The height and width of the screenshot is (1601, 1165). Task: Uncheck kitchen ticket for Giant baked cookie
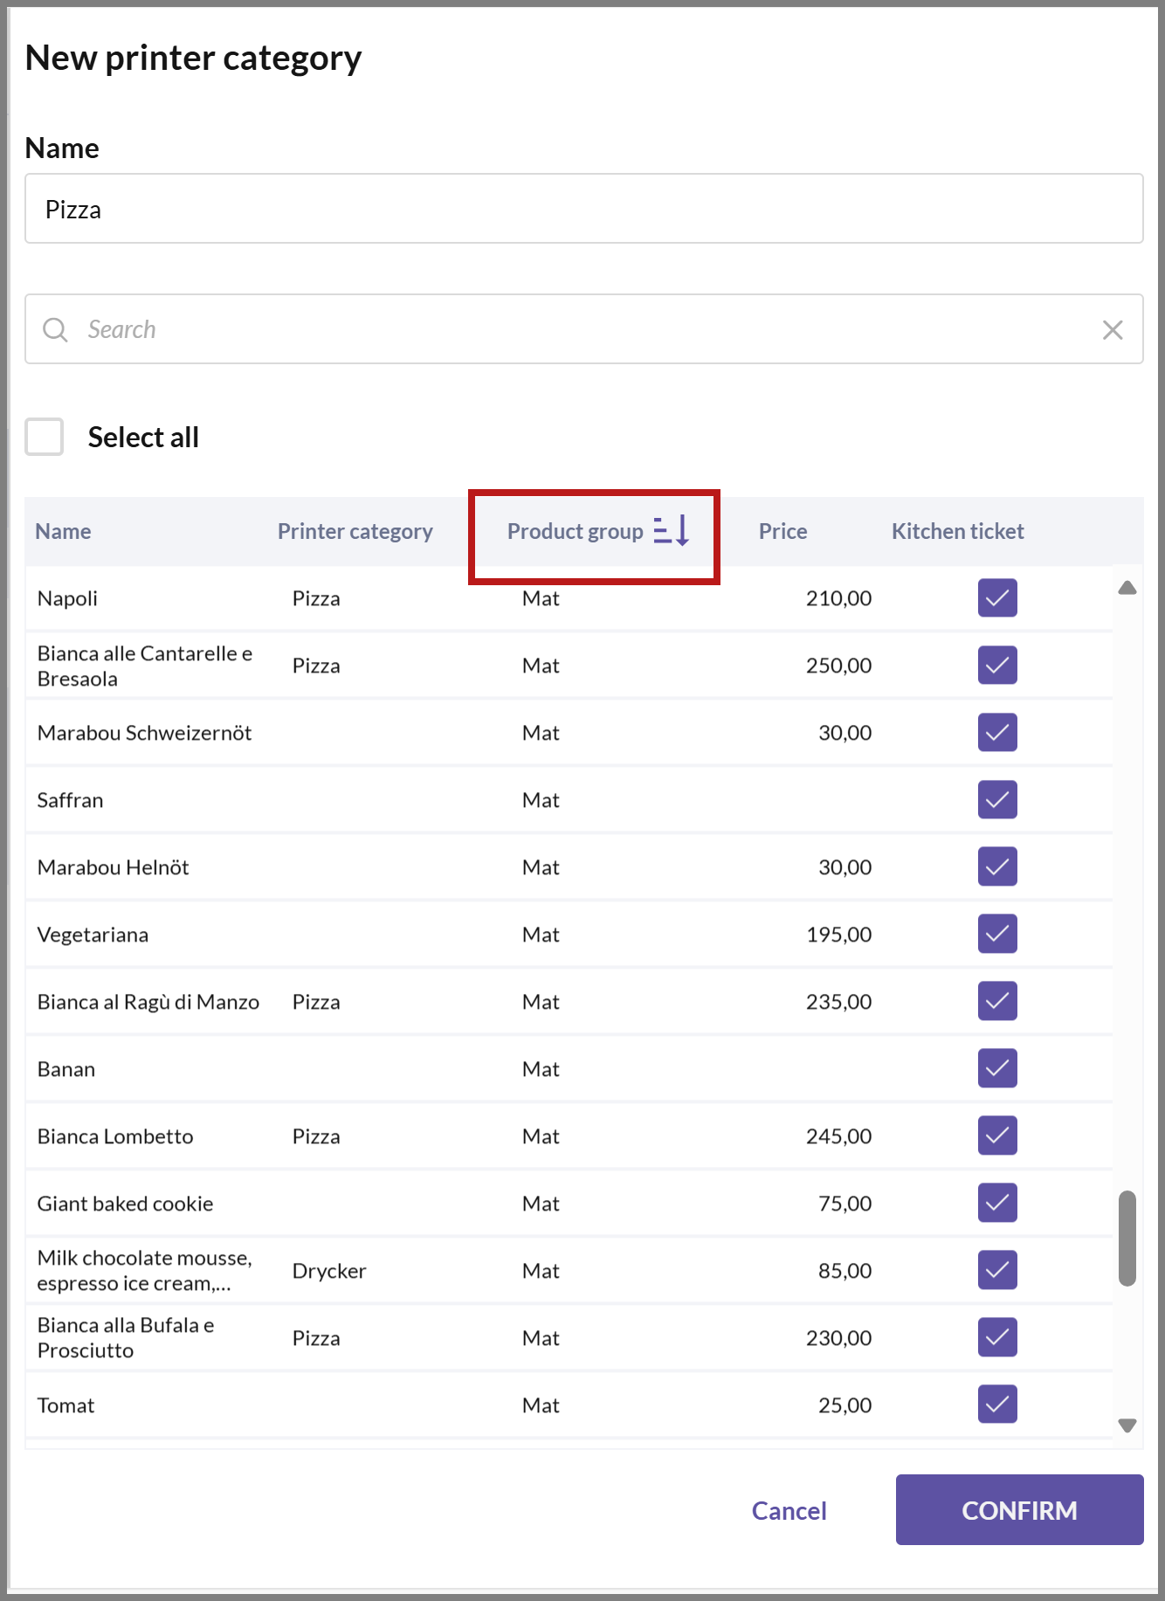click(997, 1203)
